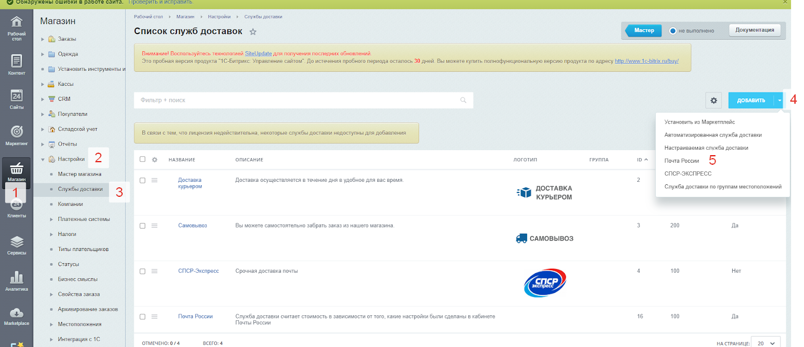This screenshot has width=804, height=347.
Task: Open the Рабочий стол sidebar section
Action: pos(17,28)
